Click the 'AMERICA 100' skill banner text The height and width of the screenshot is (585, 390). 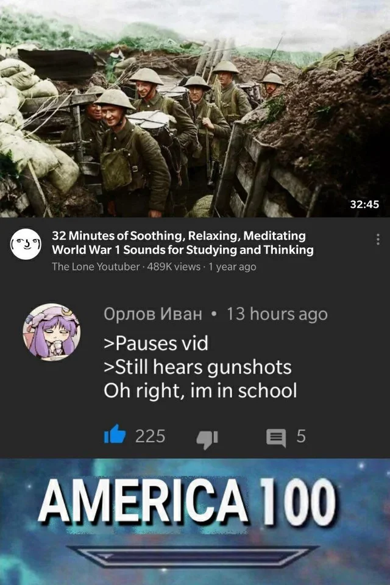186,501
